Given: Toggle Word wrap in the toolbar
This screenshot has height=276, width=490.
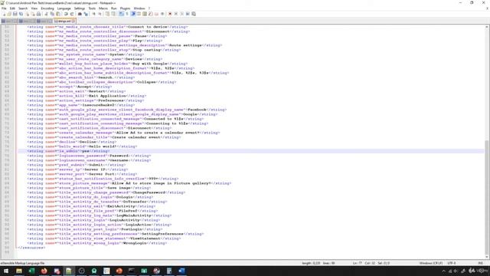Looking at the screenshot, I should tap(121, 14).
